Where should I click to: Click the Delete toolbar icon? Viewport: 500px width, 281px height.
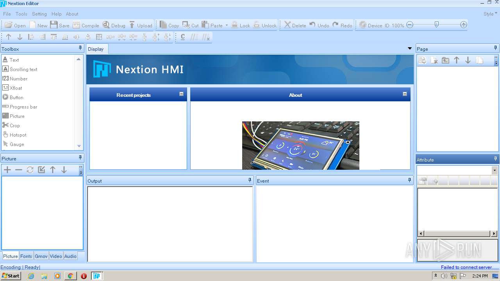pyautogui.click(x=287, y=25)
